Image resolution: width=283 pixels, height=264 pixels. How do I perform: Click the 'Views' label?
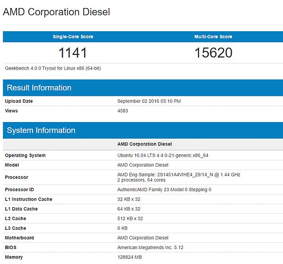(x=11, y=111)
